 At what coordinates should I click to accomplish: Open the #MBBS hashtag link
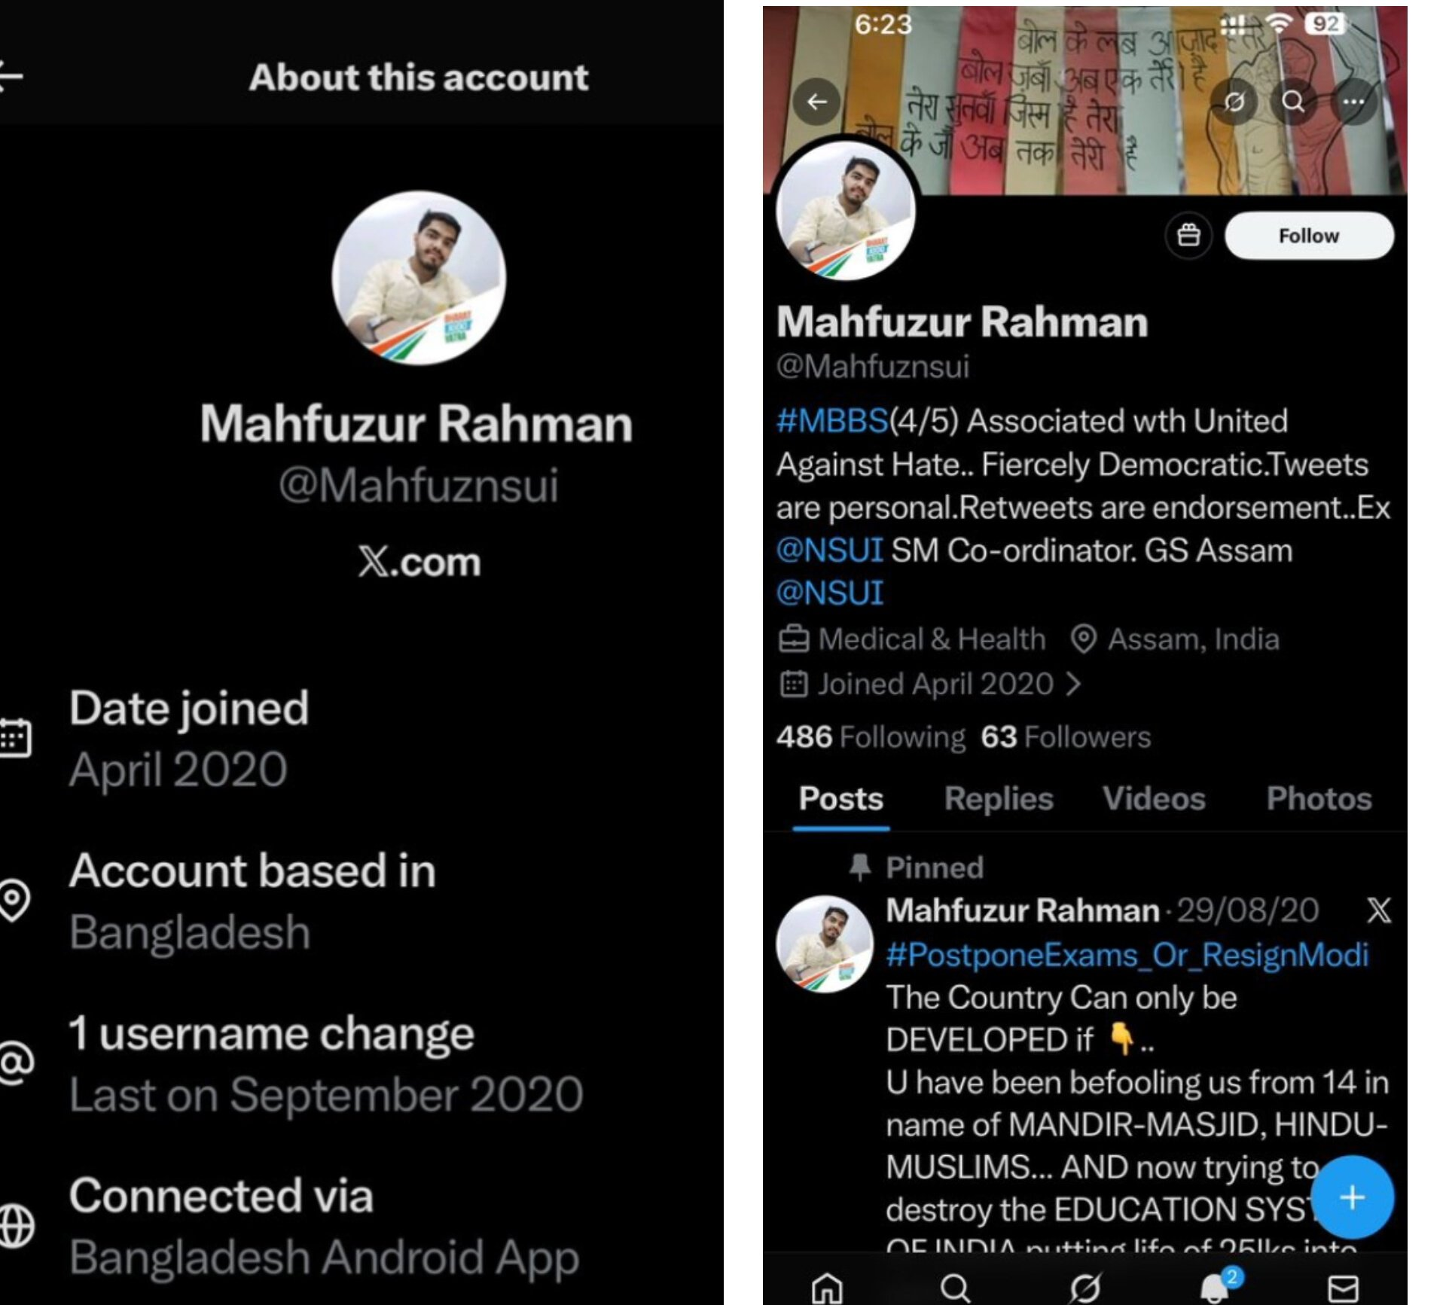[x=832, y=421]
